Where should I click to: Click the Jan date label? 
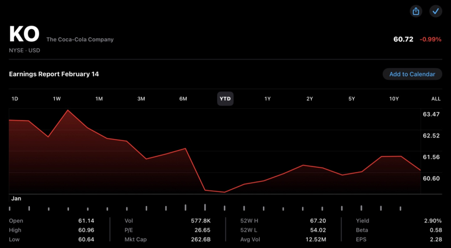click(x=16, y=199)
